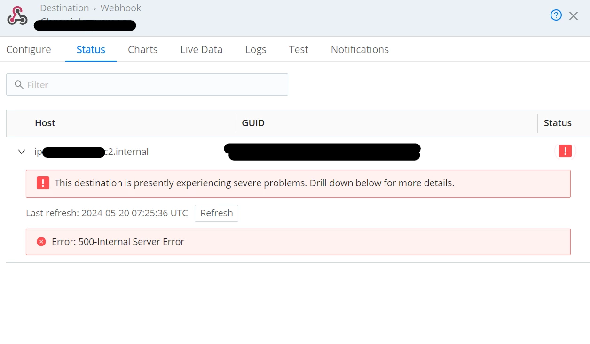
Task: Open the help question mark icon
Action: [x=556, y=15]
